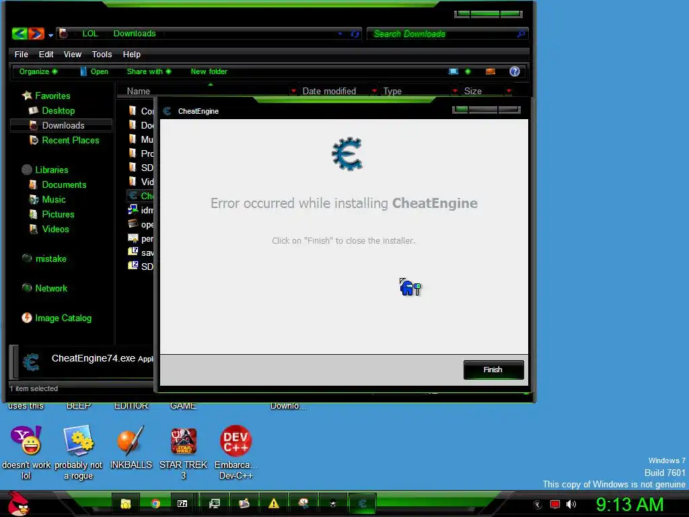Screen dimensions: 689x517
Task: Expand the address bar history dropdown
Action: pos(340,34)
